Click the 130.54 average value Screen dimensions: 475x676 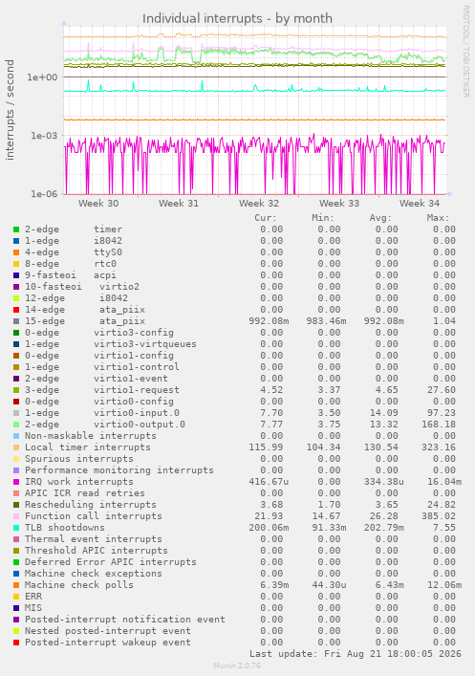point(380,447)
